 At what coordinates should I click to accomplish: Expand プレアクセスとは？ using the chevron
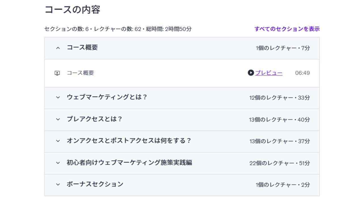pyautogui.click(x=58, y=119)
